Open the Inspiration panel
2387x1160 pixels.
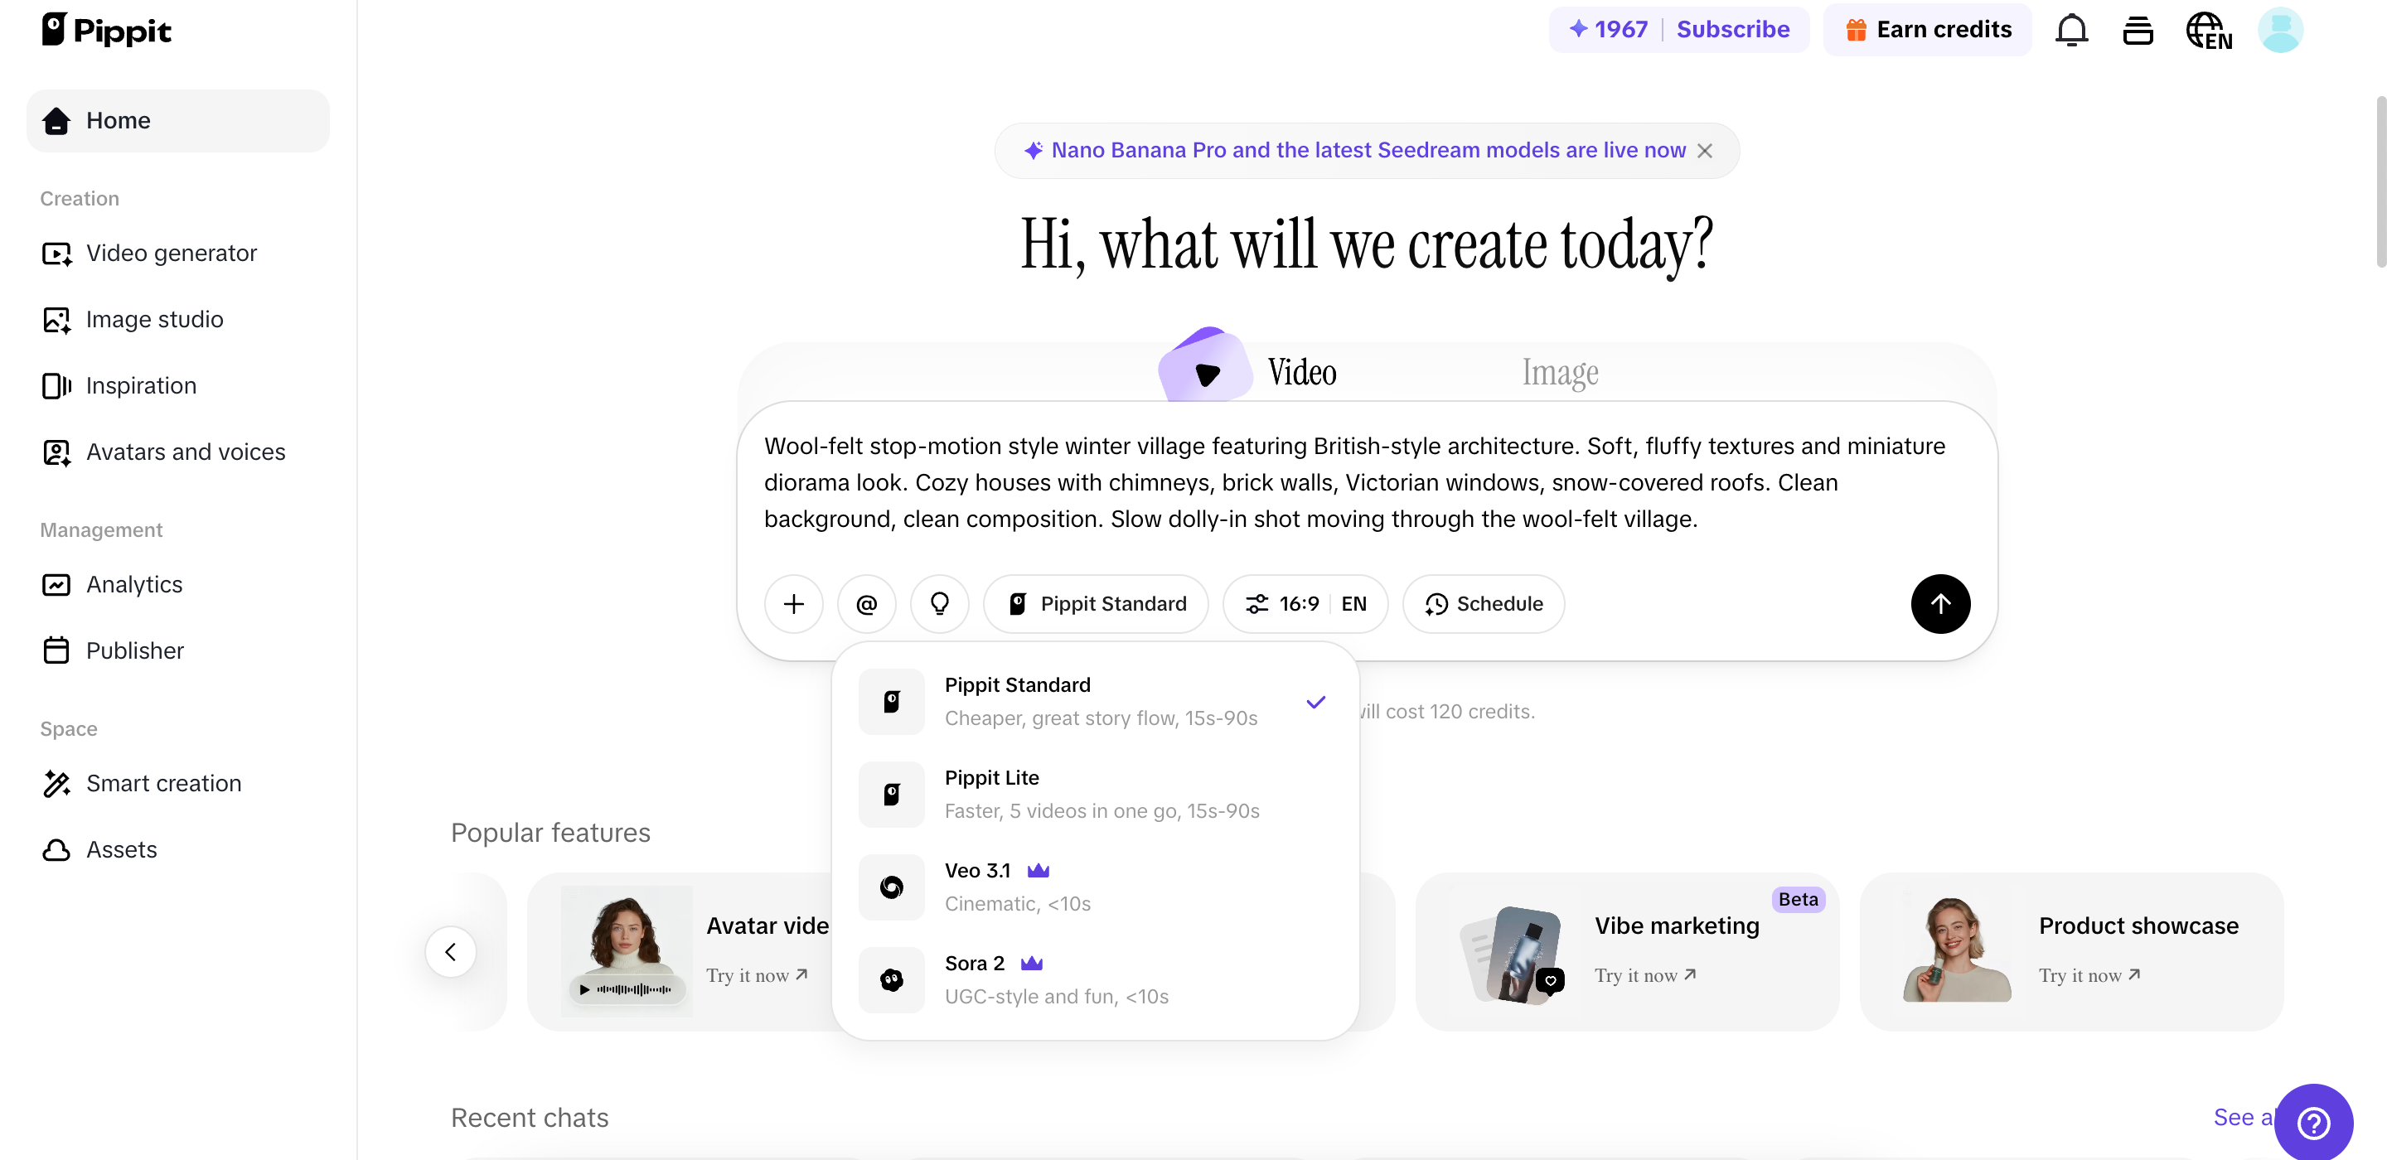coord(141,385)
